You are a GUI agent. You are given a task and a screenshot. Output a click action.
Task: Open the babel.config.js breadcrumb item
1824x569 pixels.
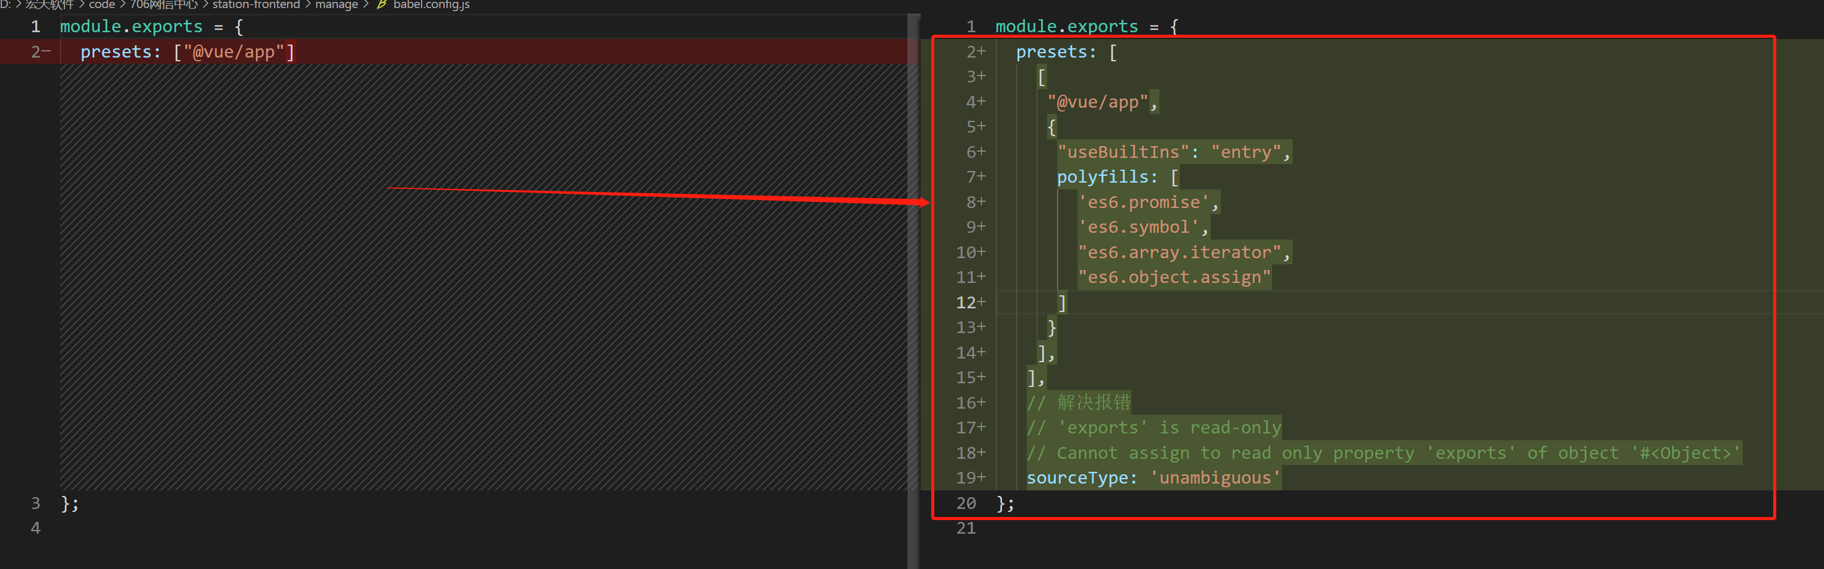(432, 5)
